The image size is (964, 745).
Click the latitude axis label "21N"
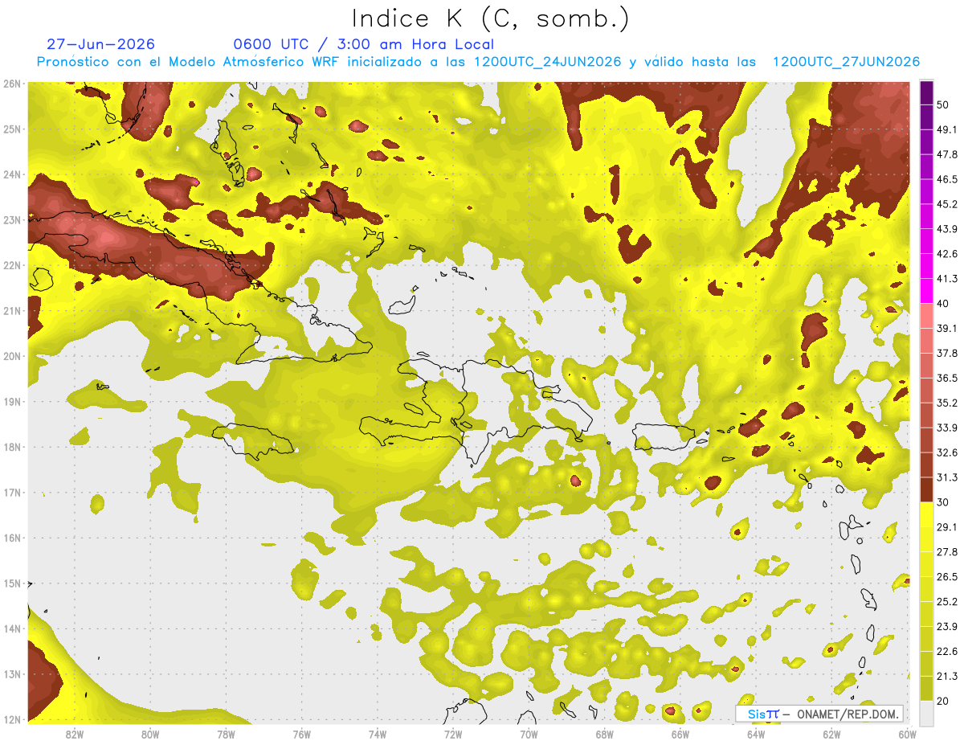pyautogui.click(x=12, y=310)
